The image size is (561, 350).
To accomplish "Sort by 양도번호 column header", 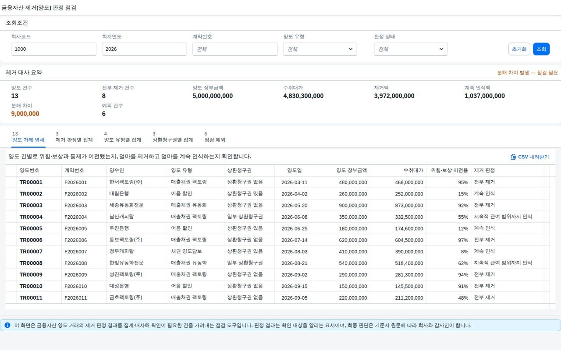I will pyautogui.click(x=39, y=171).
